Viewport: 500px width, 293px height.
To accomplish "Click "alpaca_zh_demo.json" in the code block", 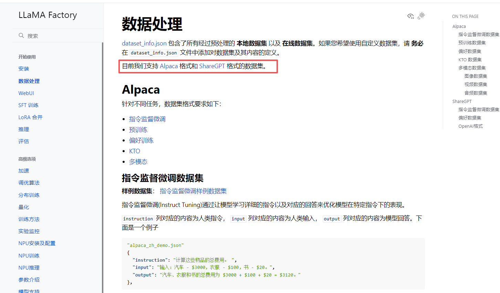I will pyautogui.click(x=156, y=245).
